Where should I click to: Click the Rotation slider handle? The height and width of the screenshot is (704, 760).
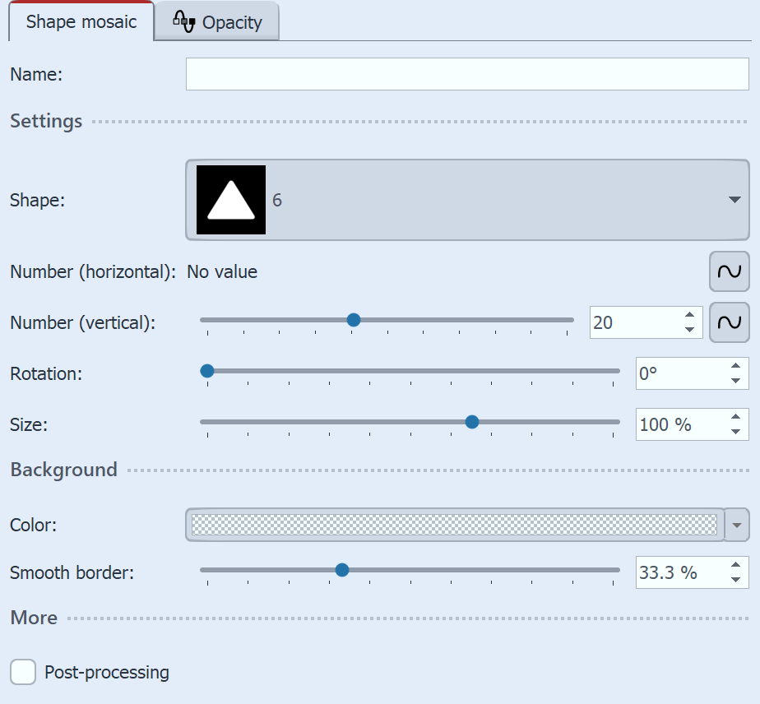point(206,371)
